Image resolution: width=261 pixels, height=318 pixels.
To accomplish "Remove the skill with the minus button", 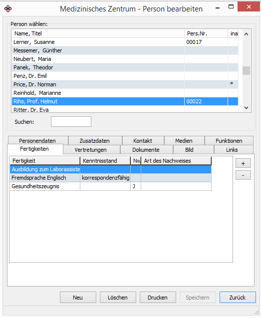I will coord(243,175).
